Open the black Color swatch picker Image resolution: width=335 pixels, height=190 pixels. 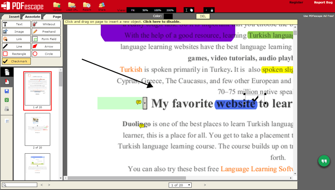click(x=168, y=16)
